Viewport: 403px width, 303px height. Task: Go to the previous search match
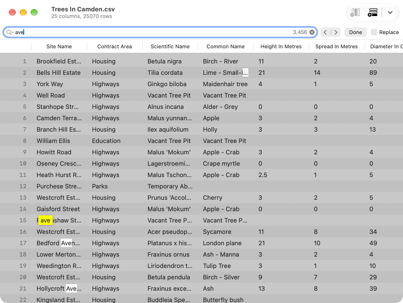pyautogui.click(x=325, y=32)
